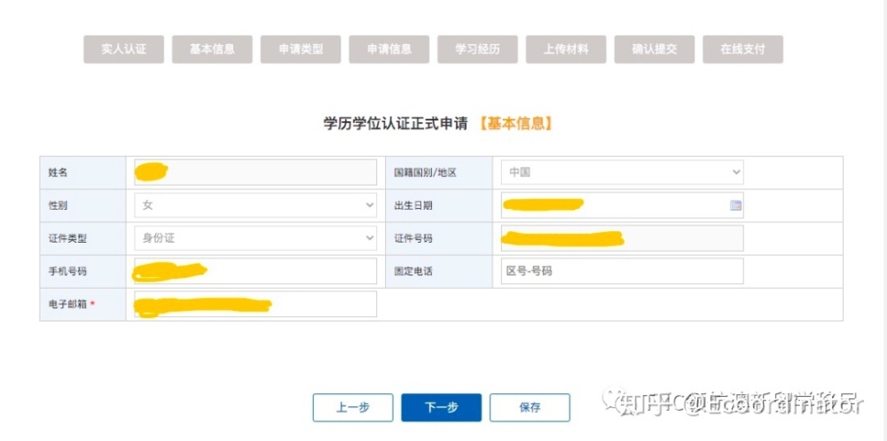This screenshot has width=887, height=441.
Task: Switch to the 基本信息 step tab
Action: pyautogui.click(x=212, y=49)
